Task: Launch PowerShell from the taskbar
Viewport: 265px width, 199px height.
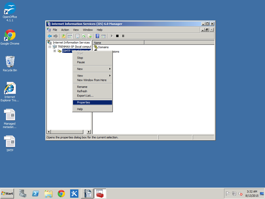Action: coord(35,193)
